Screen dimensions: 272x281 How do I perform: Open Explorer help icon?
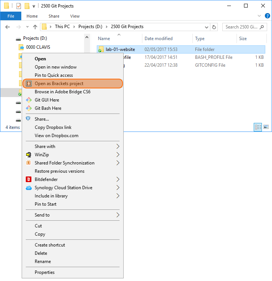268,16
